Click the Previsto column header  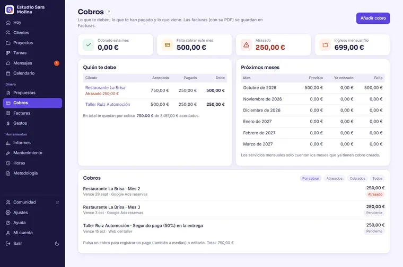pyautogui.click(x=316, y=78)
